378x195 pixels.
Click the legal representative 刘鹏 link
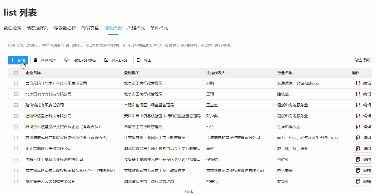pyautogui.click(x=210, y=83)
